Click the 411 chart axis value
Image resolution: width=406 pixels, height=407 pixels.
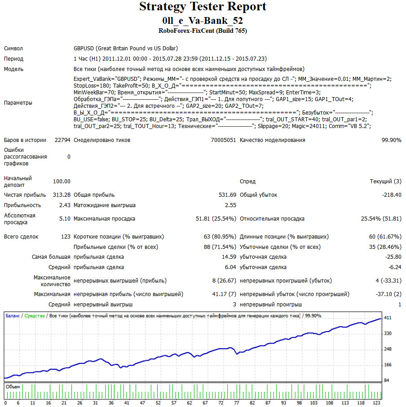pos(388,318)
